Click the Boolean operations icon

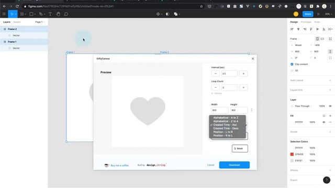click(x=176, y=14)
